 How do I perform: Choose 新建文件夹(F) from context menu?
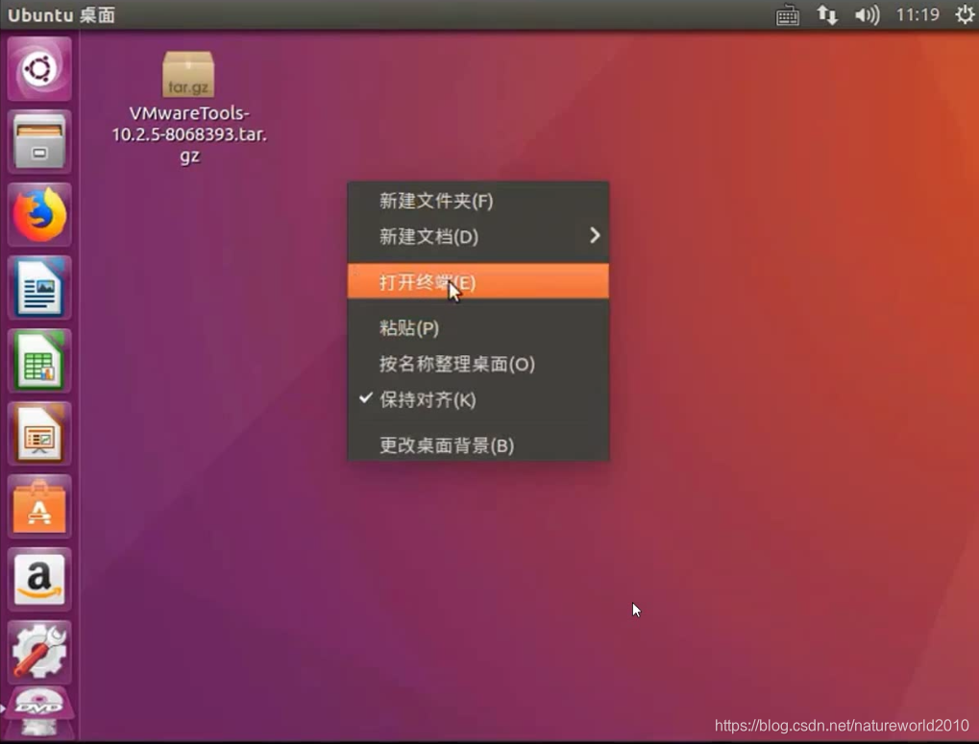[x=478, y=201]
